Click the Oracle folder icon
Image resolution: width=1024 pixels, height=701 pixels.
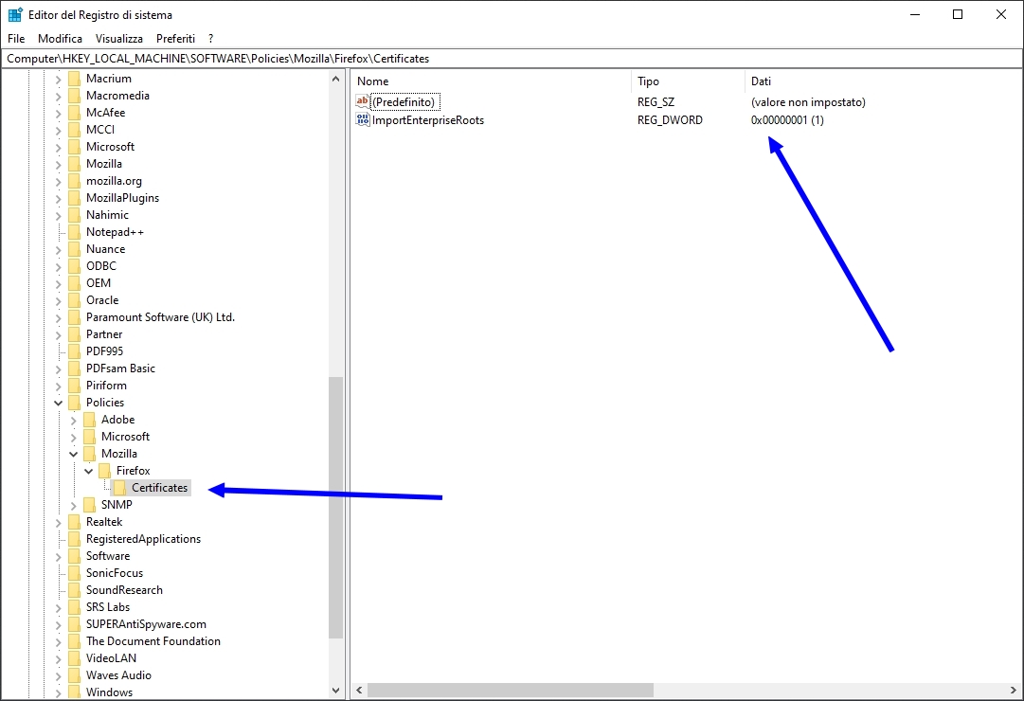(75, 300)
